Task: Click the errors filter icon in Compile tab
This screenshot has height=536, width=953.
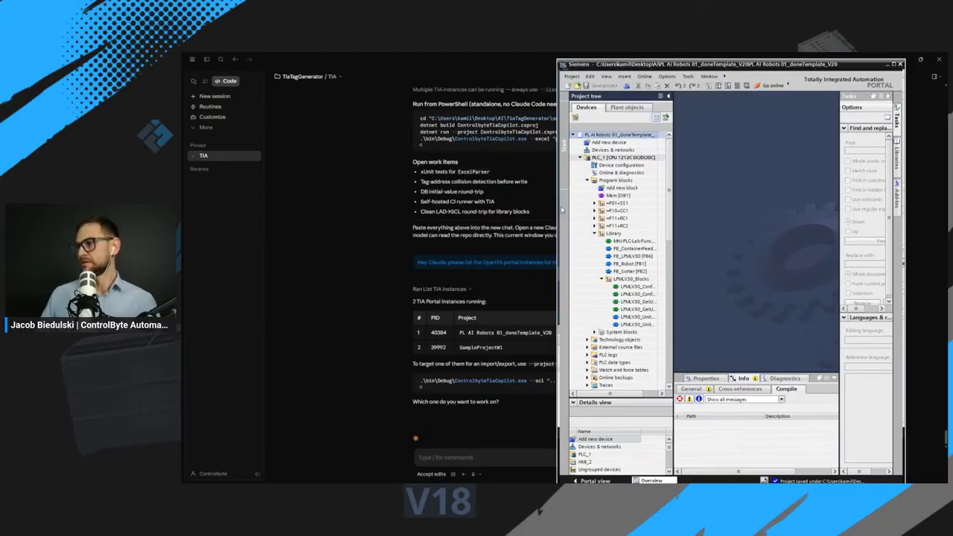Action: coord(680,399)
